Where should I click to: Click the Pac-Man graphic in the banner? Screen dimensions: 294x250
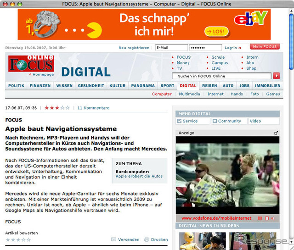tap(94, 30)
